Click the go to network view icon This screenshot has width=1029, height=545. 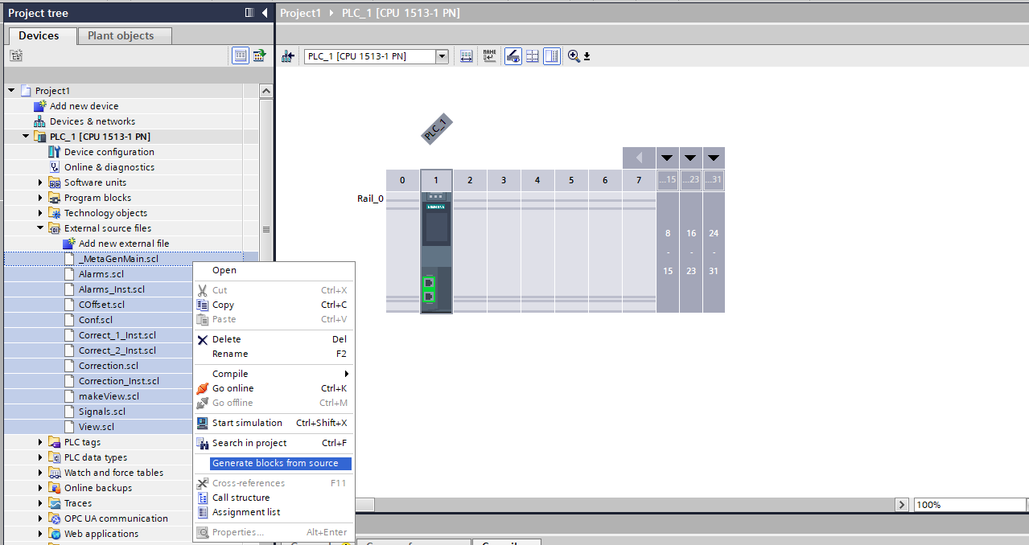click(288, 56)
